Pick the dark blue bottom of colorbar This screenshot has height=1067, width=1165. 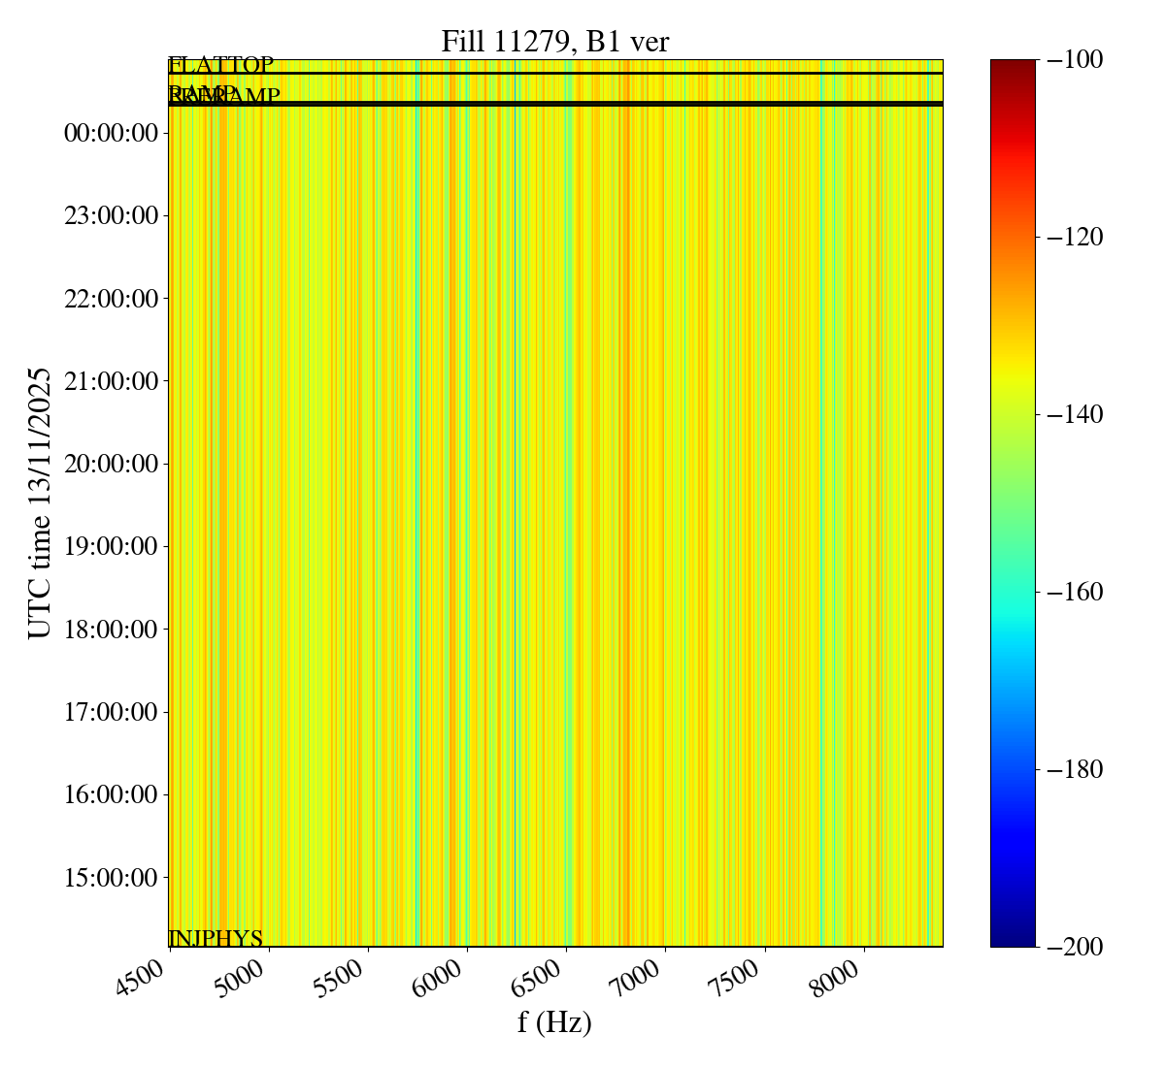(x=1013, y=939)
